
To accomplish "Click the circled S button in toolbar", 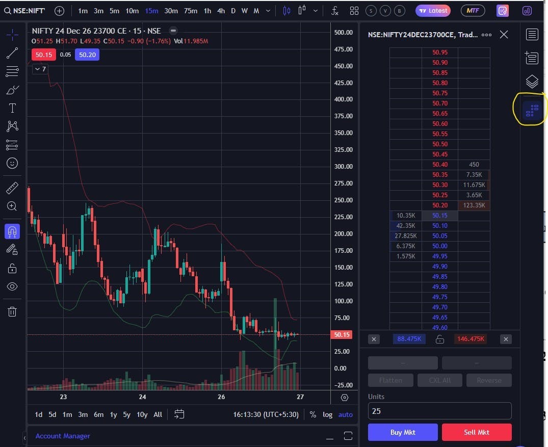I will [x=371, y=11].
